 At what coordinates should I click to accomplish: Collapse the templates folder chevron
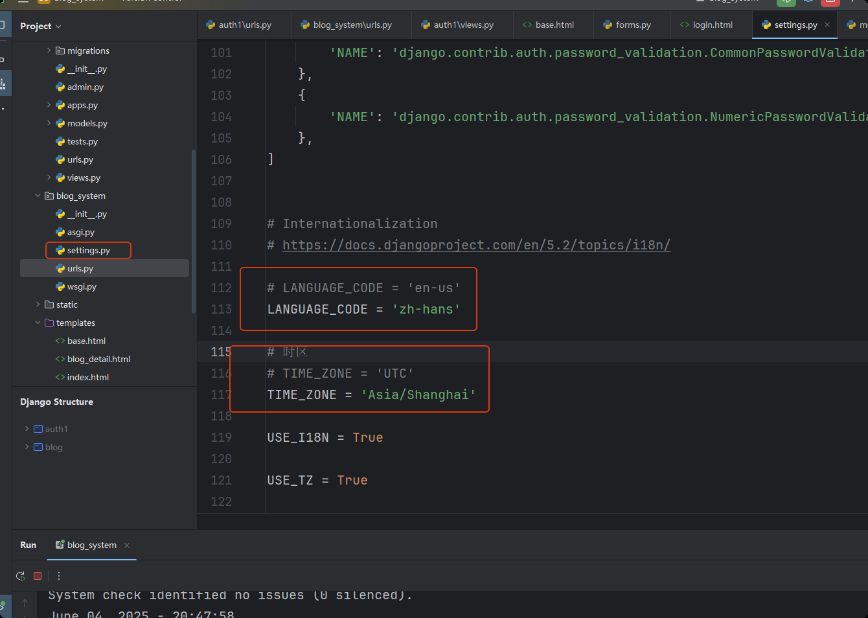(38, 323)
